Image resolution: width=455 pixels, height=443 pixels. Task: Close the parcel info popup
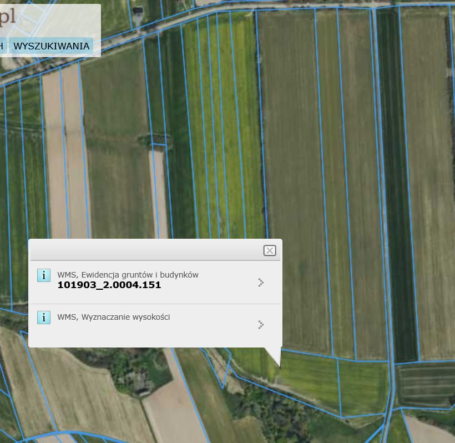(x=270, y=250)
